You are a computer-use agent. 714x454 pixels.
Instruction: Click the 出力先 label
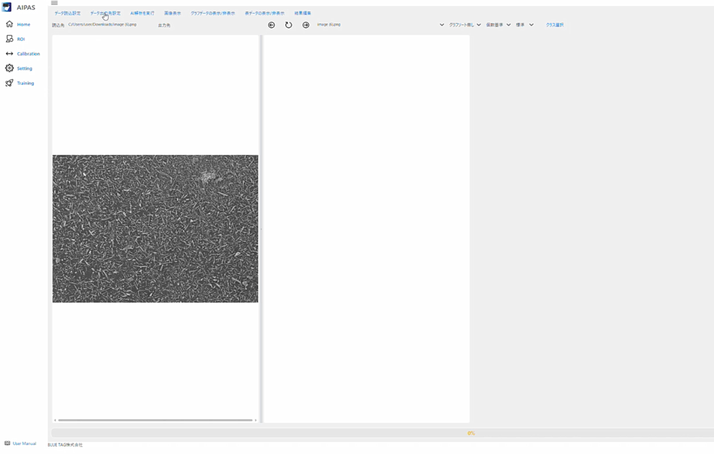click(164, 26)
